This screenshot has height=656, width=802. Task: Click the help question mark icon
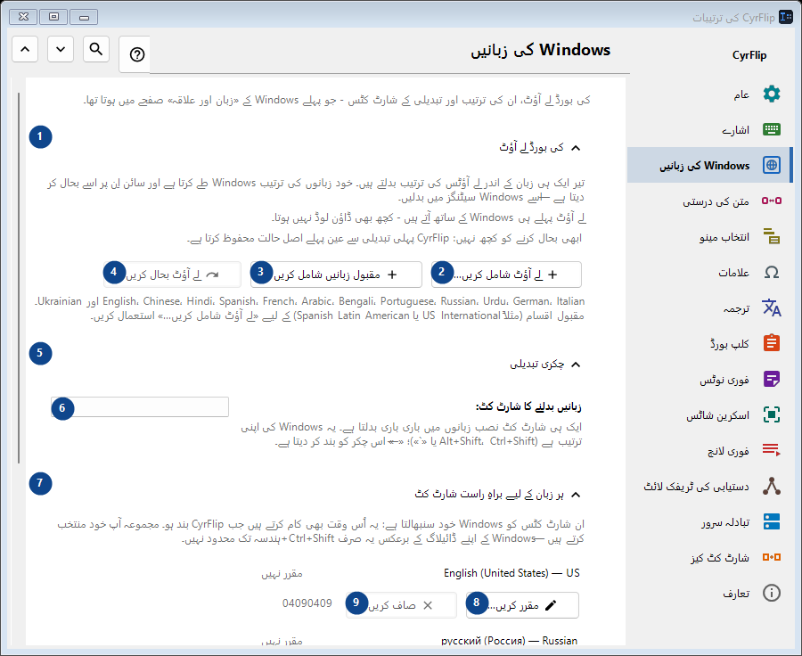click(136, 54)
